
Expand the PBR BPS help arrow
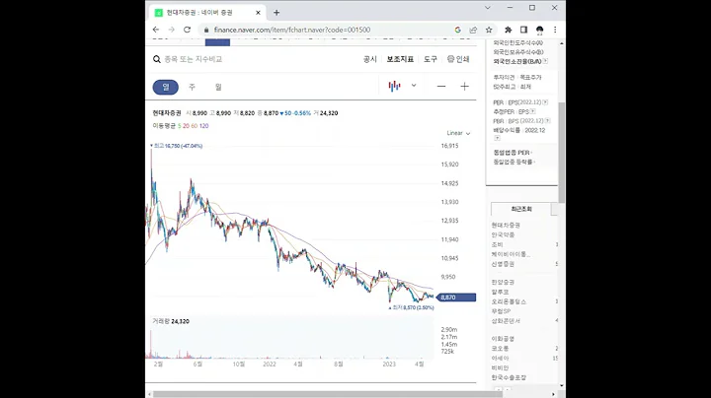[548, 121]
